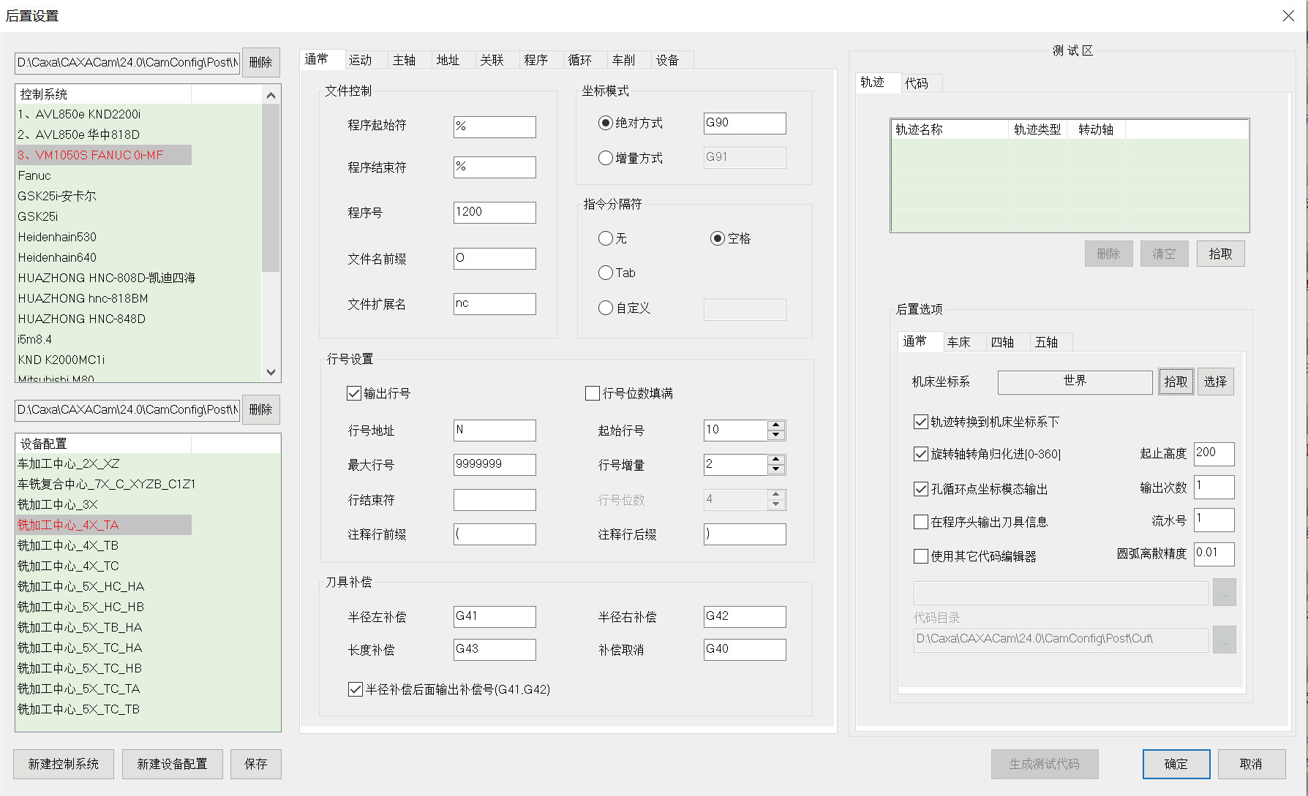The image size is (1308, 796).
Task: Enable the 行号位数填满 checkbox
Action: (x=593, y=393)
